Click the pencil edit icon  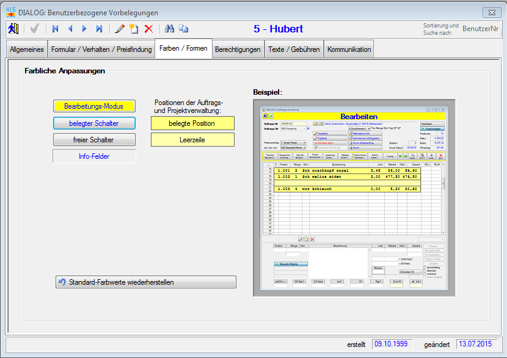coord(120,29)
